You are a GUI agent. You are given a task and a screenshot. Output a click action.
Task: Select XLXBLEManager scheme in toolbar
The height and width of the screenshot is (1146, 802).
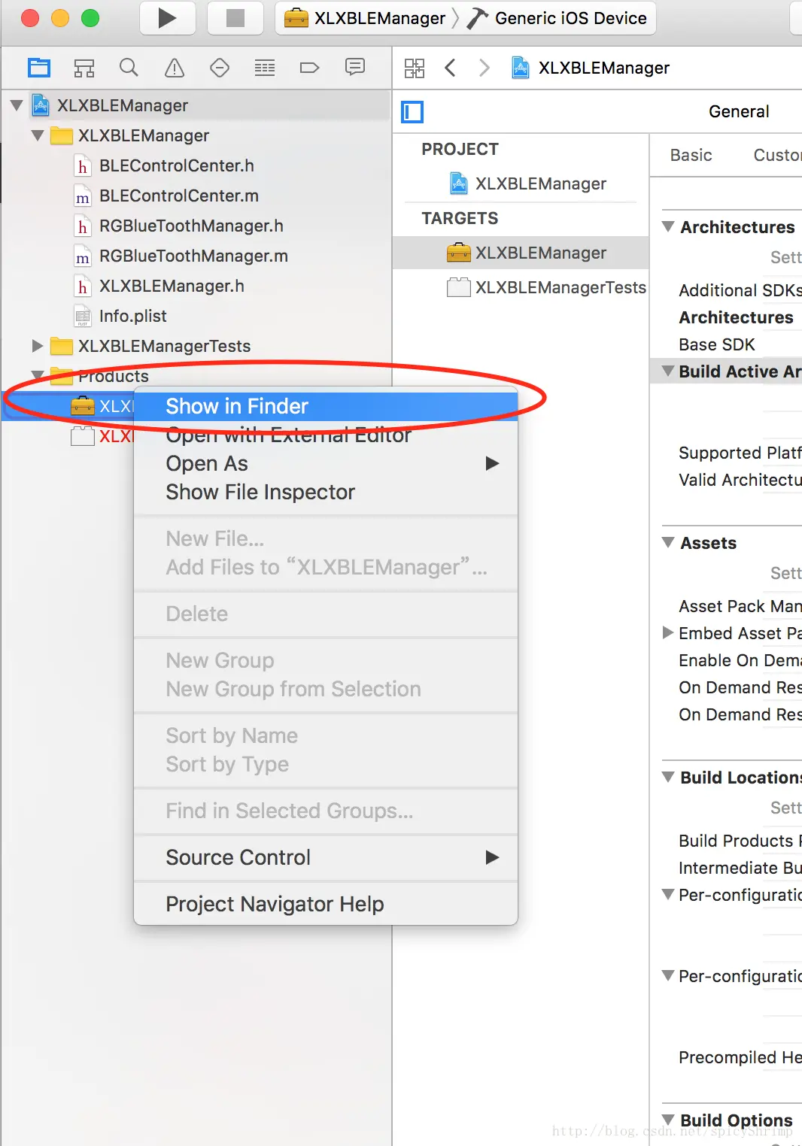pos(366,18)
